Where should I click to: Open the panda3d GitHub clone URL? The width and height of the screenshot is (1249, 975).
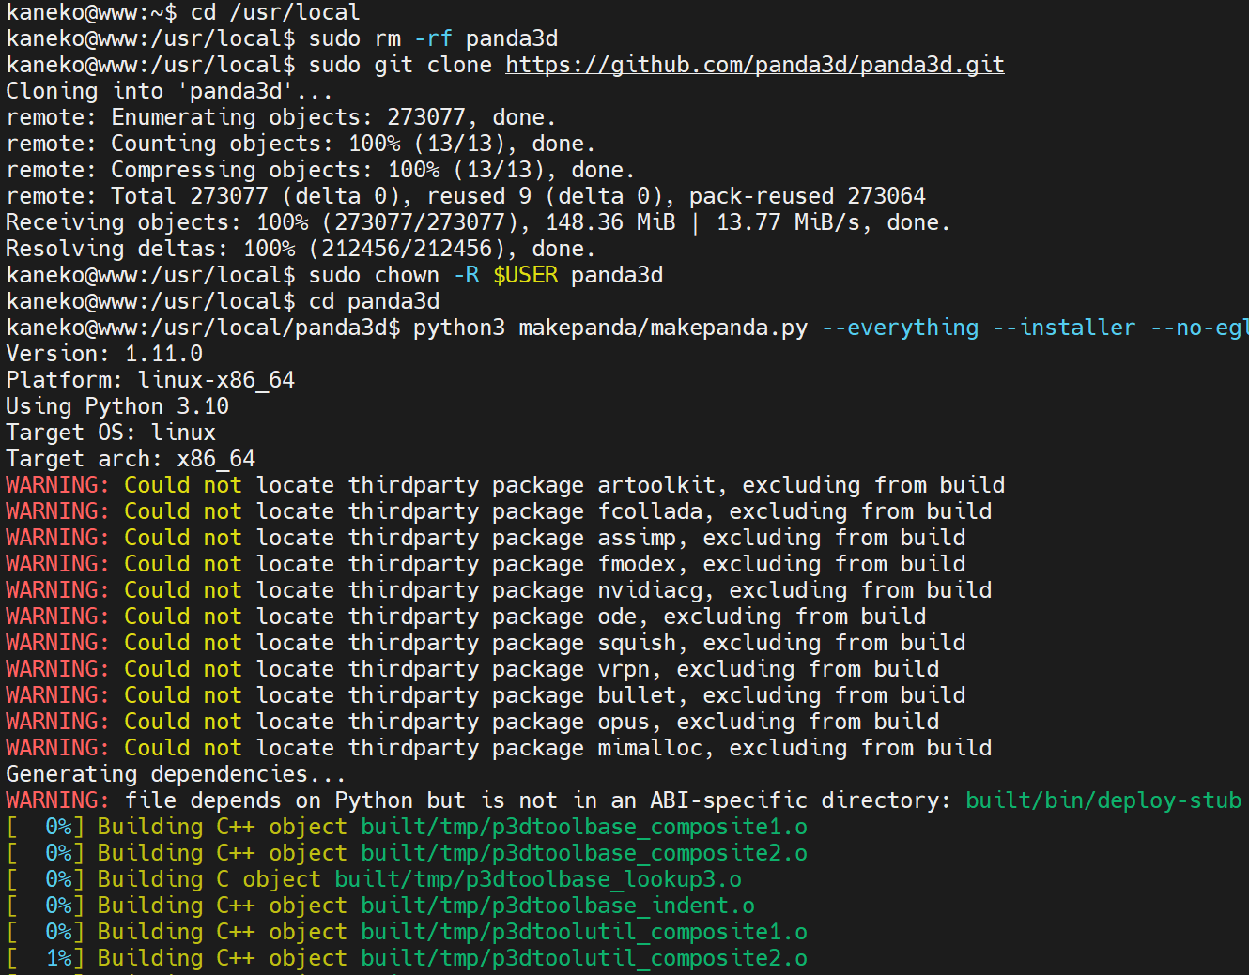pyautogui.click(x=755, y=65)
